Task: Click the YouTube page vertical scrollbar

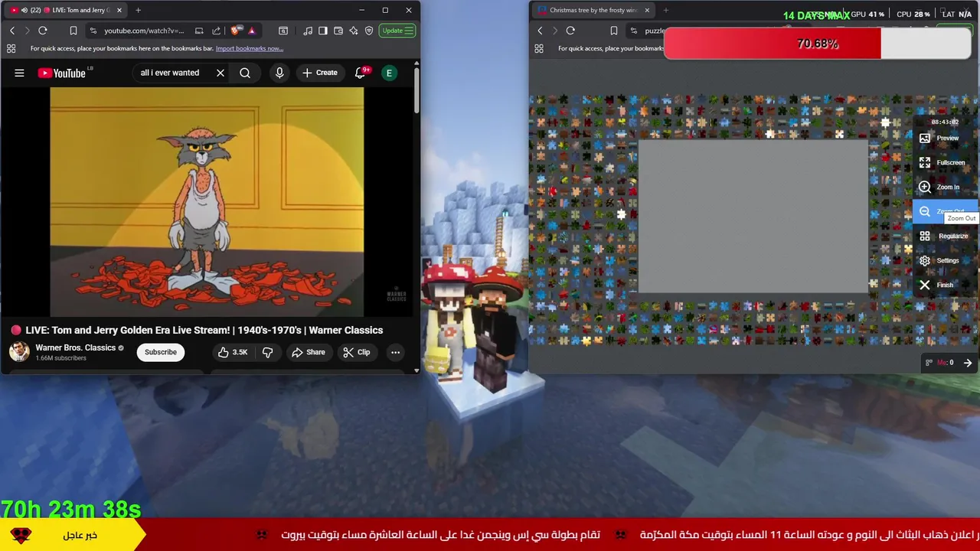Action: click(416, 92)
